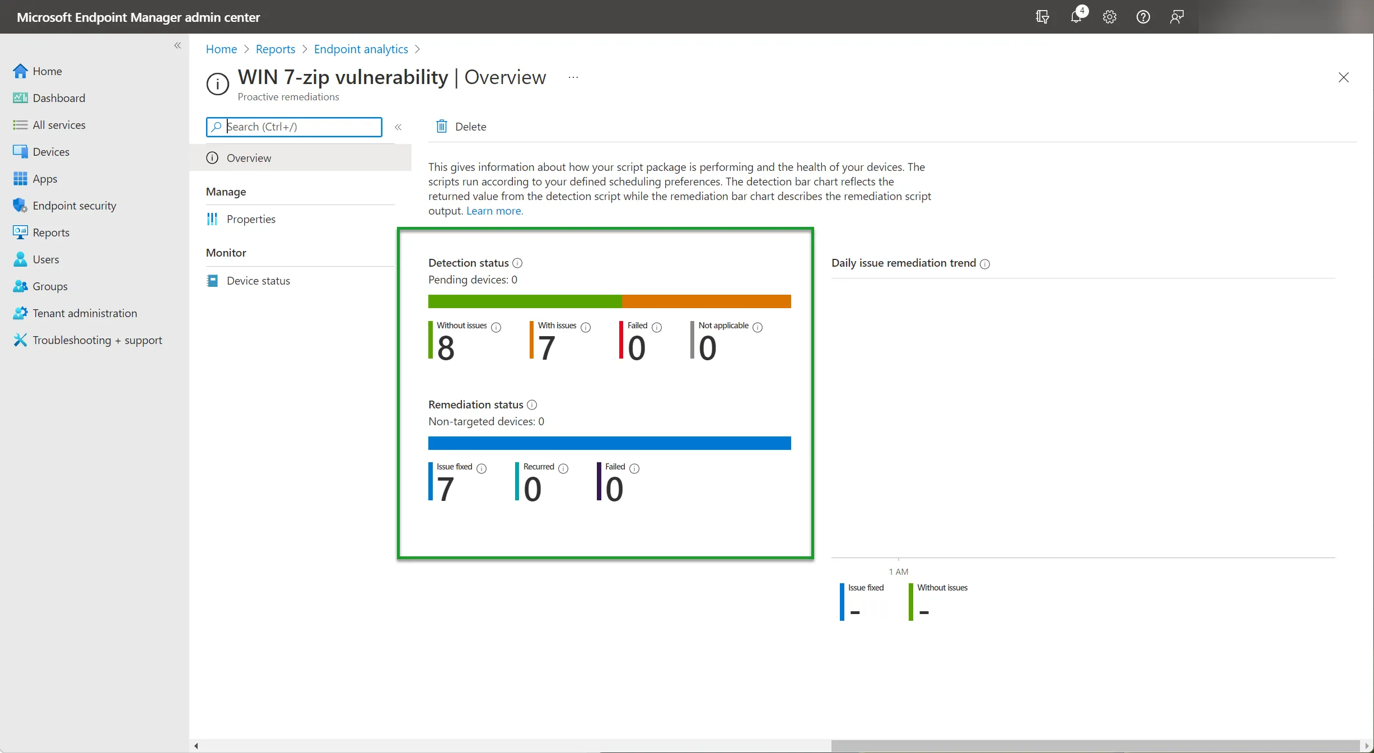Open All services in the sidebar

49,125
